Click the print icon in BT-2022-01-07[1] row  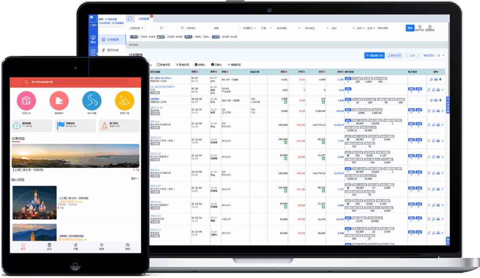436,79
